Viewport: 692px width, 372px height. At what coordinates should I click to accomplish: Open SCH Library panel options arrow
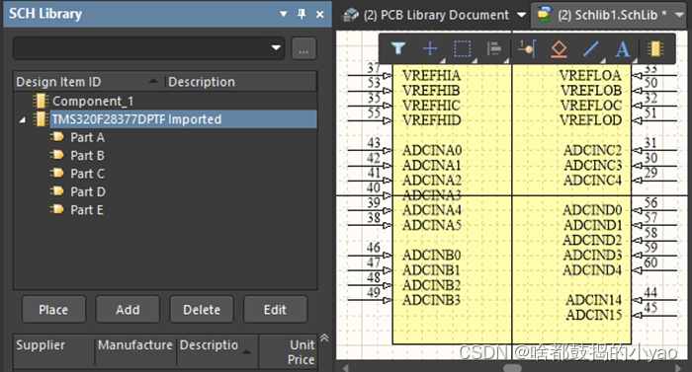click(284, 14)
